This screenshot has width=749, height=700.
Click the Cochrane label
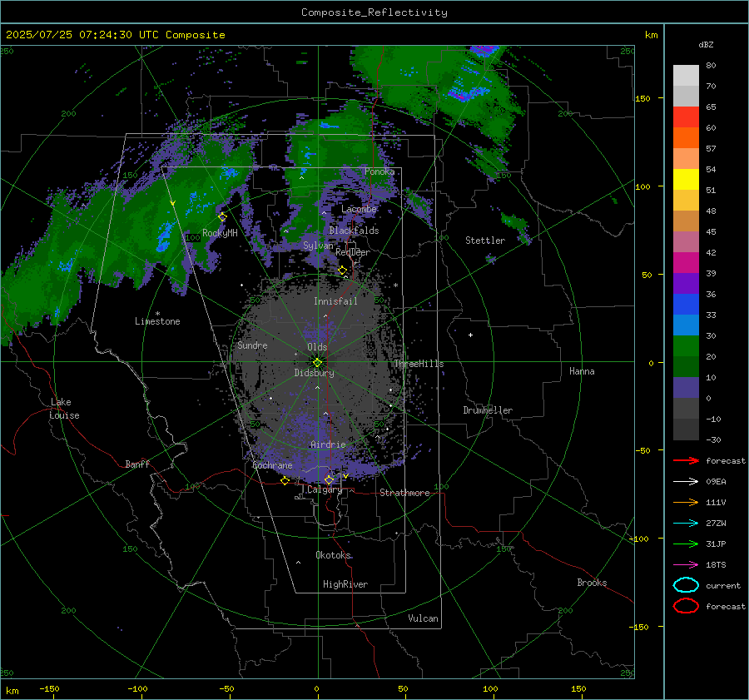[272, 465]
